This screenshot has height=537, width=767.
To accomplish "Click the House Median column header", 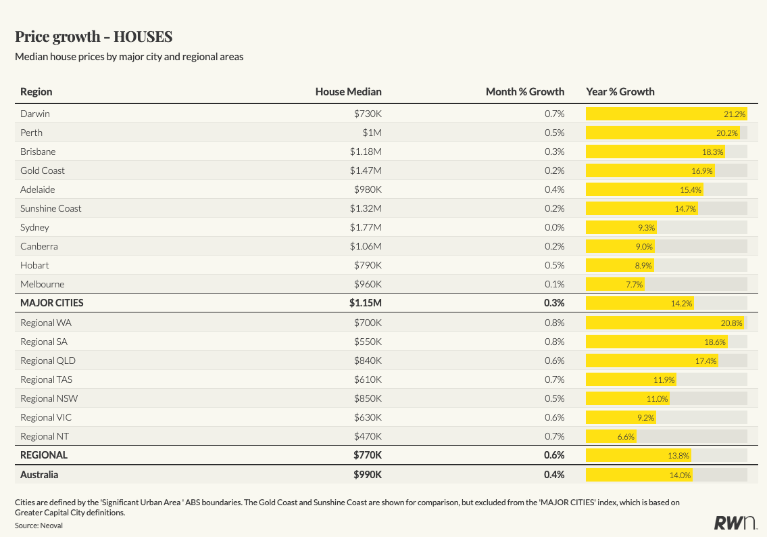I will pos(348,92).
